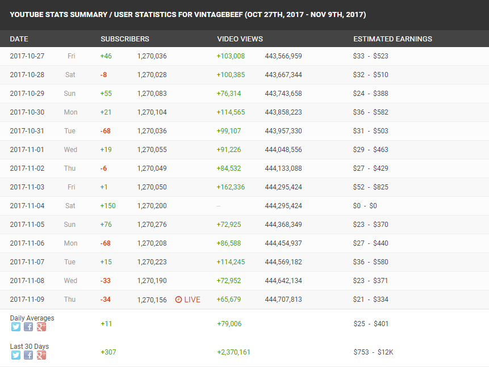Image resolution: width=489 pixels, height=367 pixels.
Task: Click the Last 30 Days +2,370,161 views
Action: click(x=233, y=352)
